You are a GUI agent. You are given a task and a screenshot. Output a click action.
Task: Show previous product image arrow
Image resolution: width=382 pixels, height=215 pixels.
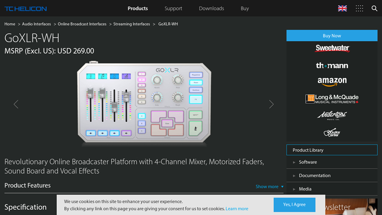pyautogui.click(x=16, y=104)
